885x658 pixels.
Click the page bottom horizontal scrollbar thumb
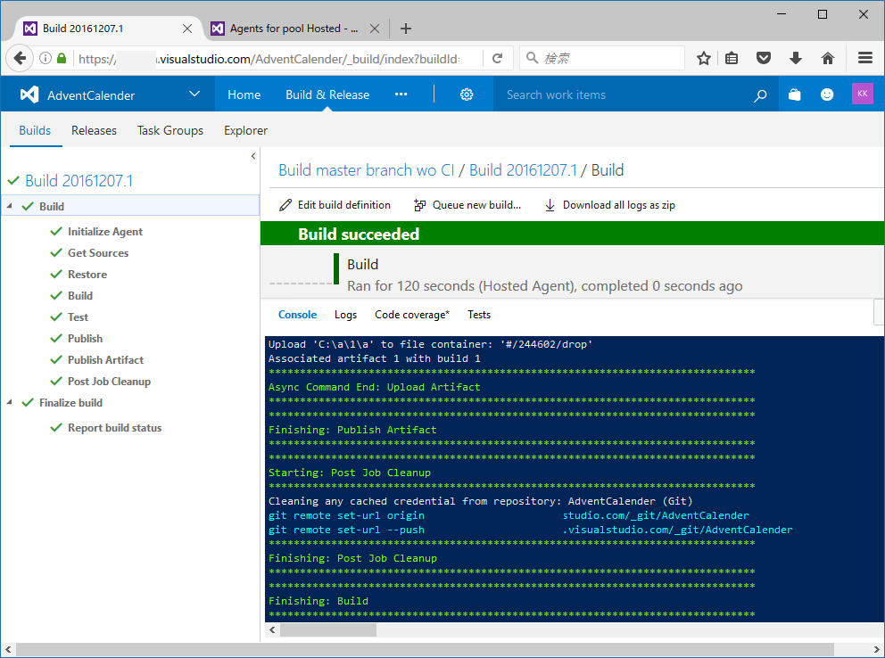click(425, 650)
